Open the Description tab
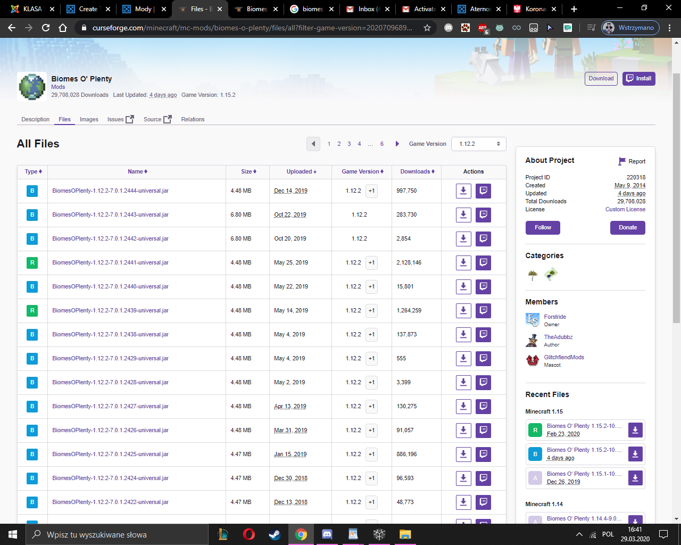This screenshot has height=545, width=681. coord(36,119)
